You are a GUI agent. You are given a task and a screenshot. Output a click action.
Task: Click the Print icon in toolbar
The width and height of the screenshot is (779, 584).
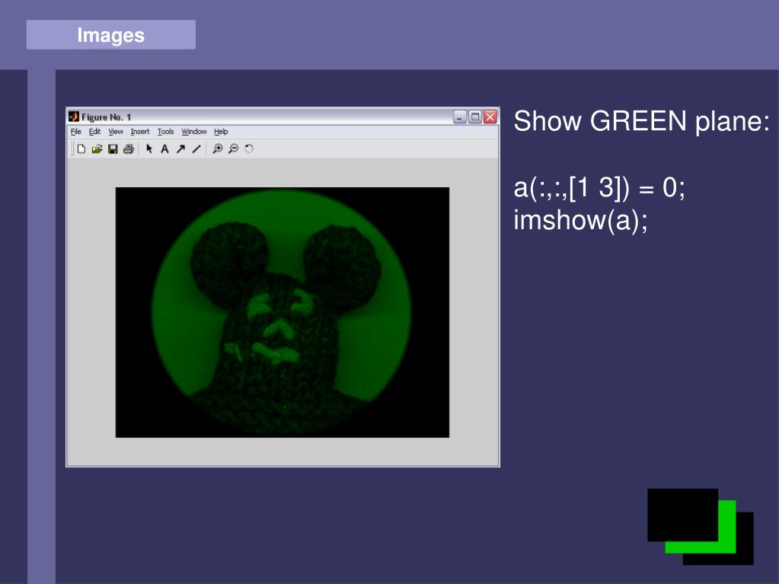(x=129, y=148)
